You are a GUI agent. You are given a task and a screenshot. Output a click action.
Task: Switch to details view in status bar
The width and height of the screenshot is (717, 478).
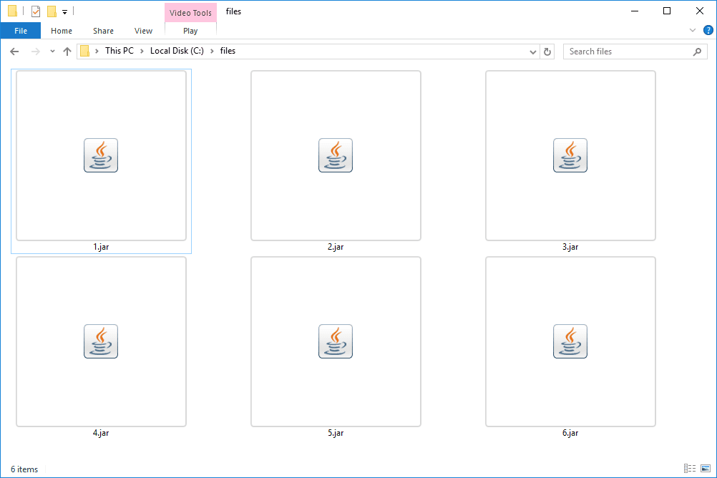coord(690,469)
